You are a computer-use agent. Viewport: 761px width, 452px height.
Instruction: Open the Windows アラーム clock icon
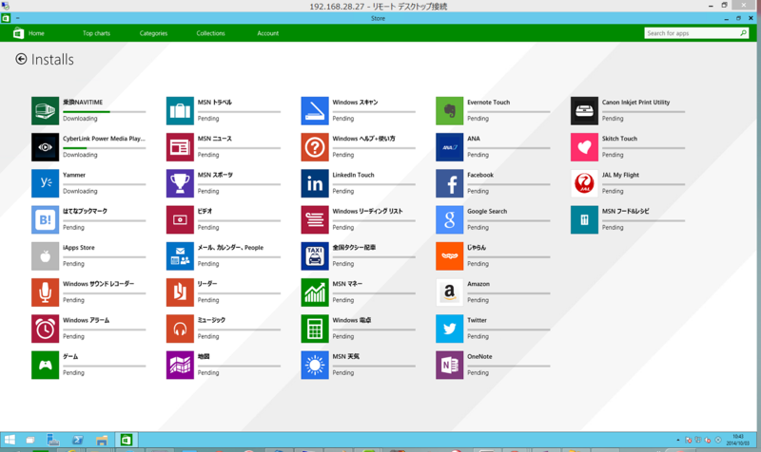click(45, 329)
